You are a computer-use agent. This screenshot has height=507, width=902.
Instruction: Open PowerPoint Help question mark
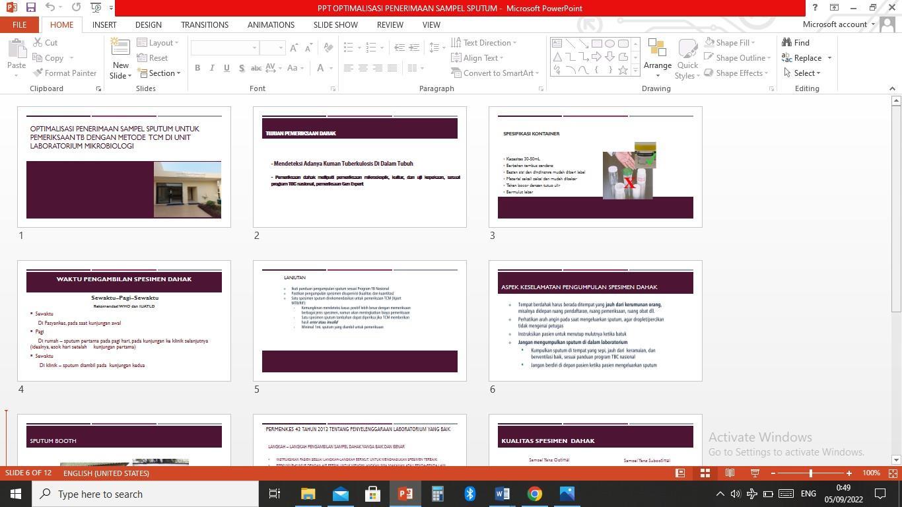tap(815, 8)
